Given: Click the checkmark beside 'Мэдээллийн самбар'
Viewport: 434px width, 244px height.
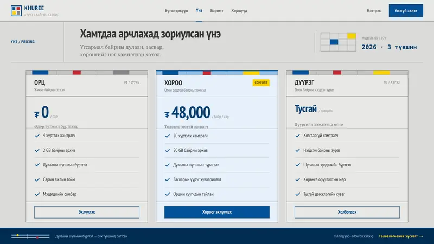Looking at the screenshot, I should point(37,194).
